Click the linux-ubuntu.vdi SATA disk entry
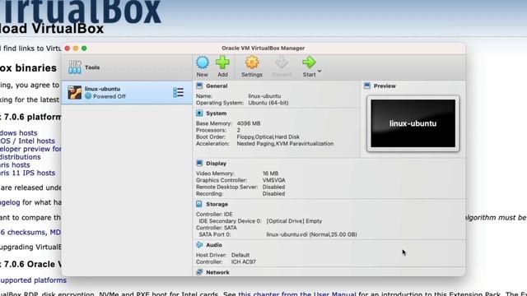This screenshot has width=527, height=296. tap(311, 234)
